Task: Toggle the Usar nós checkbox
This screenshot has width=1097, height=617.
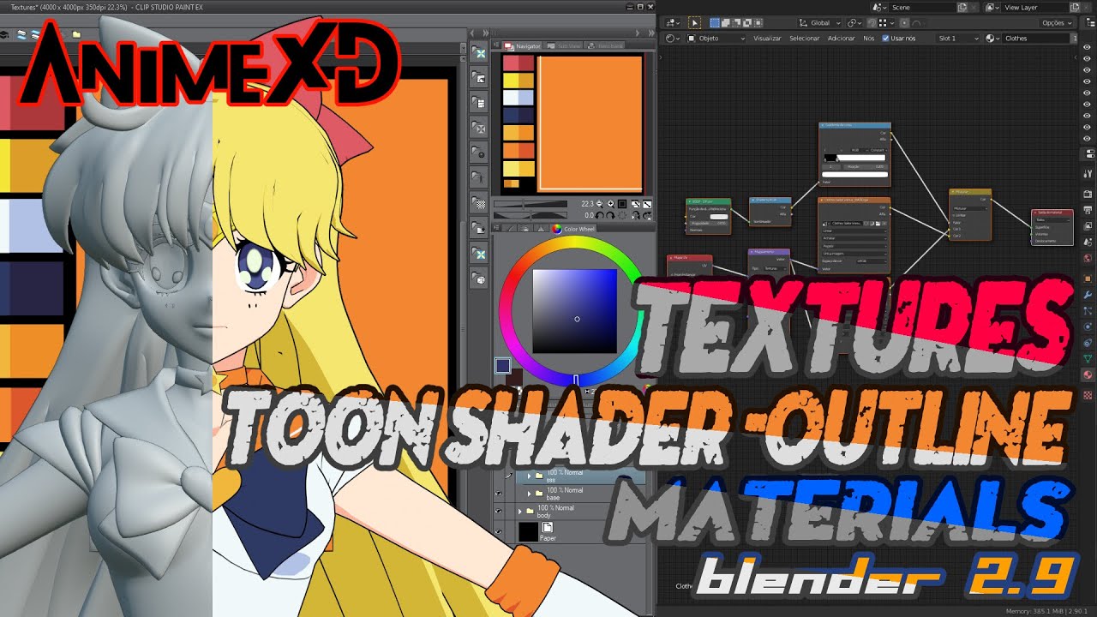Action: 885,39
